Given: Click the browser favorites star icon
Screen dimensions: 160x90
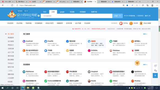Looking at the screenshot, I should [127, 5].
